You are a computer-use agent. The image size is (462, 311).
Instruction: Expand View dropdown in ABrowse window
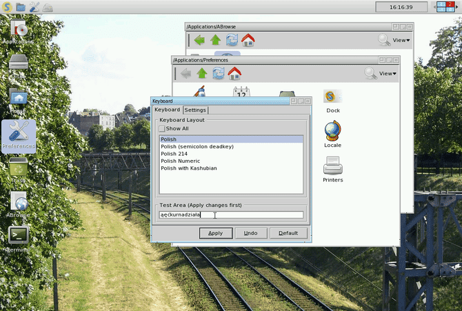401,40
